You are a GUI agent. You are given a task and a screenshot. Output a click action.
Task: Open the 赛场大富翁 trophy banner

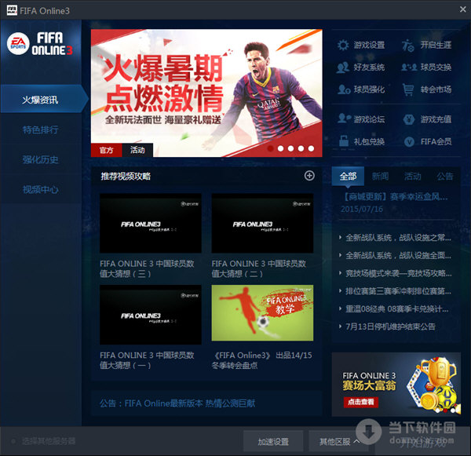pos(396,385)
